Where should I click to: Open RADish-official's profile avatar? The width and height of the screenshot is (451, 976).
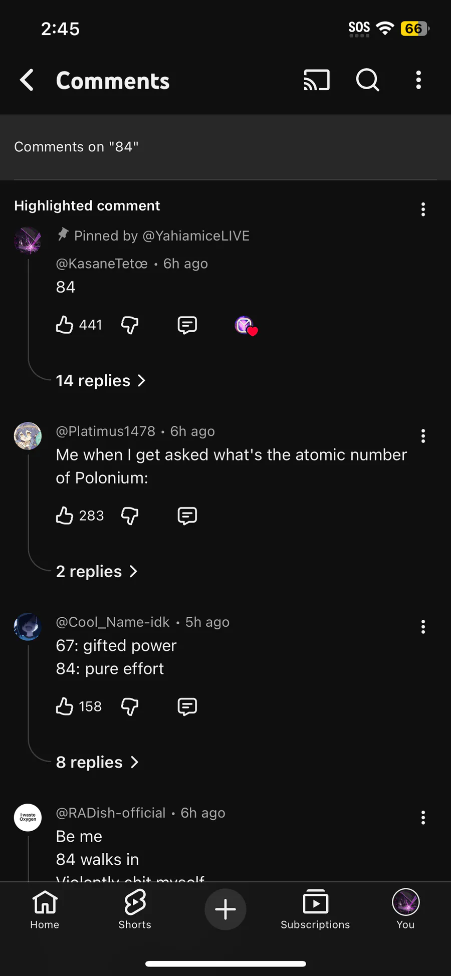coord(28,818)
